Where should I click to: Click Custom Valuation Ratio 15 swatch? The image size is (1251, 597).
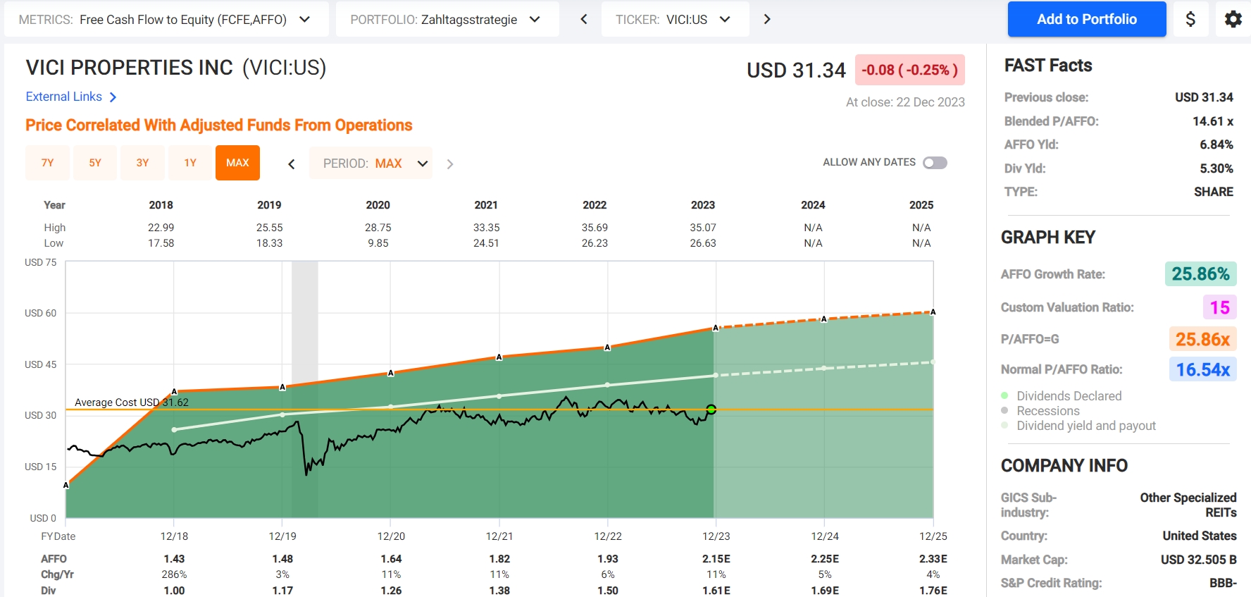pos(1219,307)
